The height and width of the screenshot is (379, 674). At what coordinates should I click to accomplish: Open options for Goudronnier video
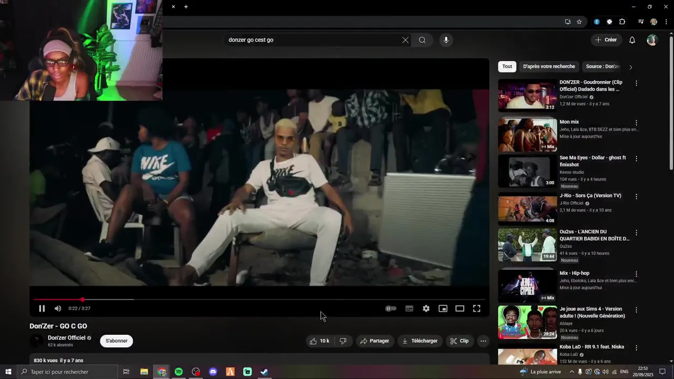pos(636,83)
